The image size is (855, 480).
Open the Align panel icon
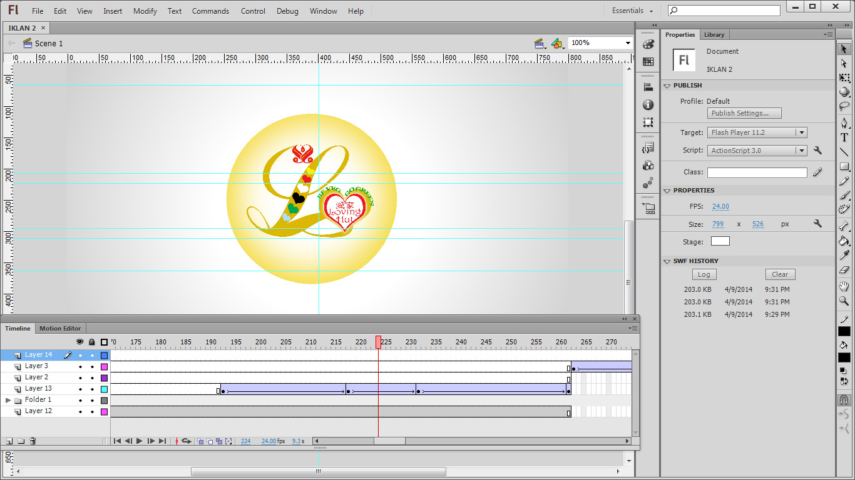(x=648, y=87)
